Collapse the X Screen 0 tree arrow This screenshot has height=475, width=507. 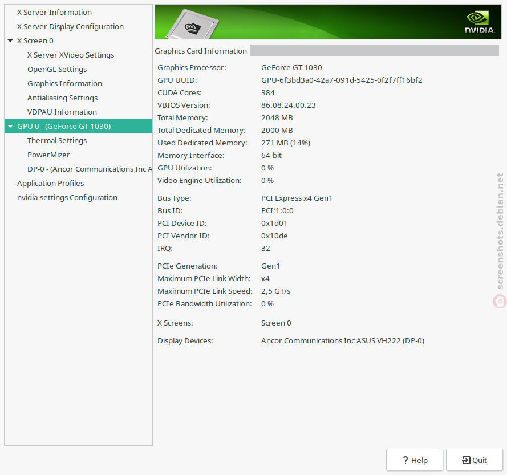pos(10,40)
